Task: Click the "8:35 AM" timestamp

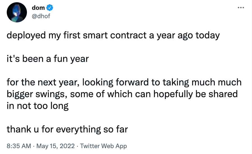Action: point(19,146)
